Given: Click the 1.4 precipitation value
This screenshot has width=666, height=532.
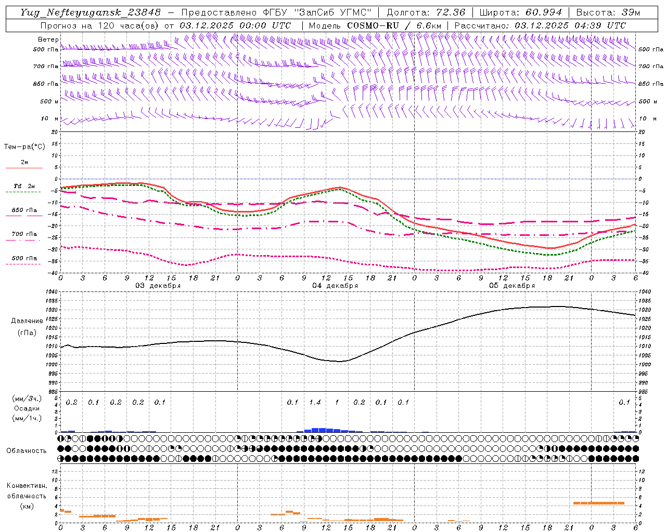Looking at the screenshot, I should 315,402.
